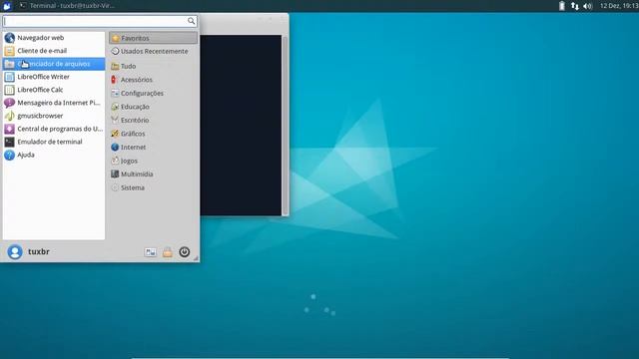Click the tuxbr user avatar icon
This screenshot has width=639, height=359.
click(x=15, y=252)
